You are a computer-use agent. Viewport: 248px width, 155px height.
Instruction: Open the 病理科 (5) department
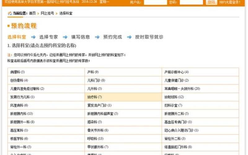pos(17,72)
